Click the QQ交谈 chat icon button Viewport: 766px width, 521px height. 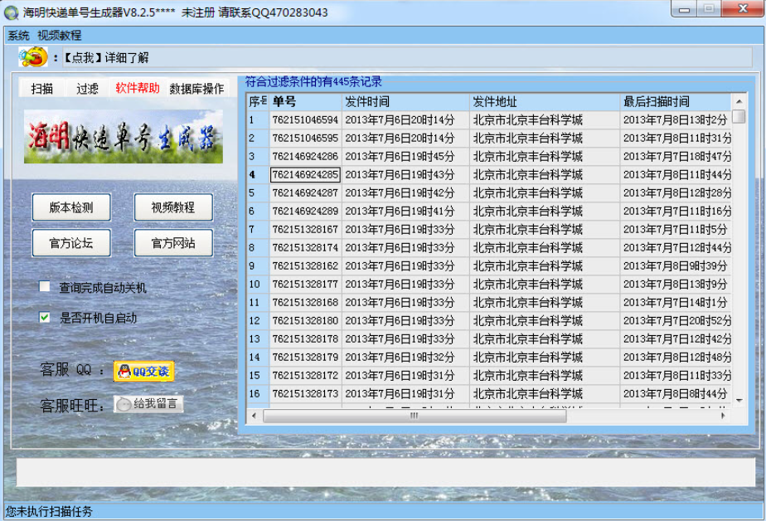coord(144,372)
